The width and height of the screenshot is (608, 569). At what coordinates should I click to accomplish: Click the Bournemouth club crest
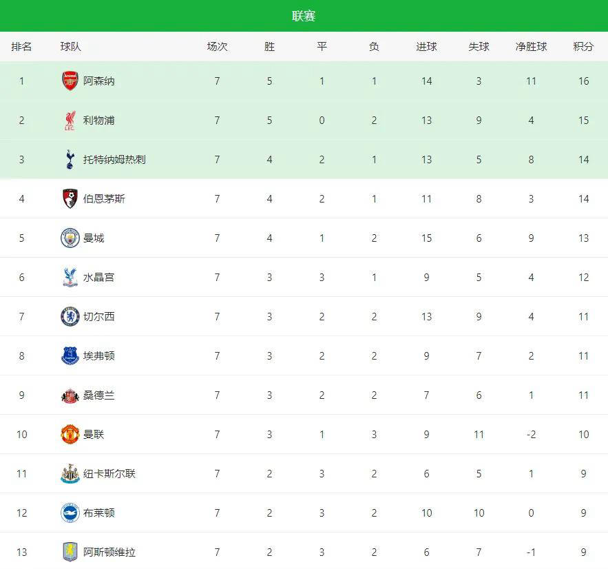(x=70, y=199)
